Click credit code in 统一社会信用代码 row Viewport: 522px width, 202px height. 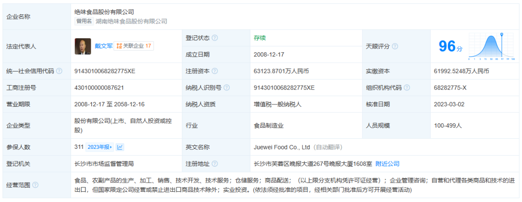click(x=104, y=71)
